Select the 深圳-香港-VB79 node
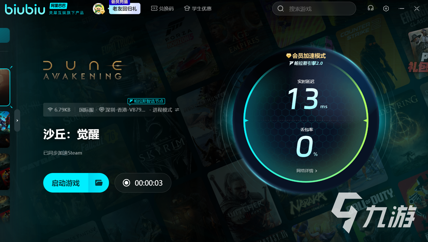Viewport: 428px width, 242px height. (123, 110)
